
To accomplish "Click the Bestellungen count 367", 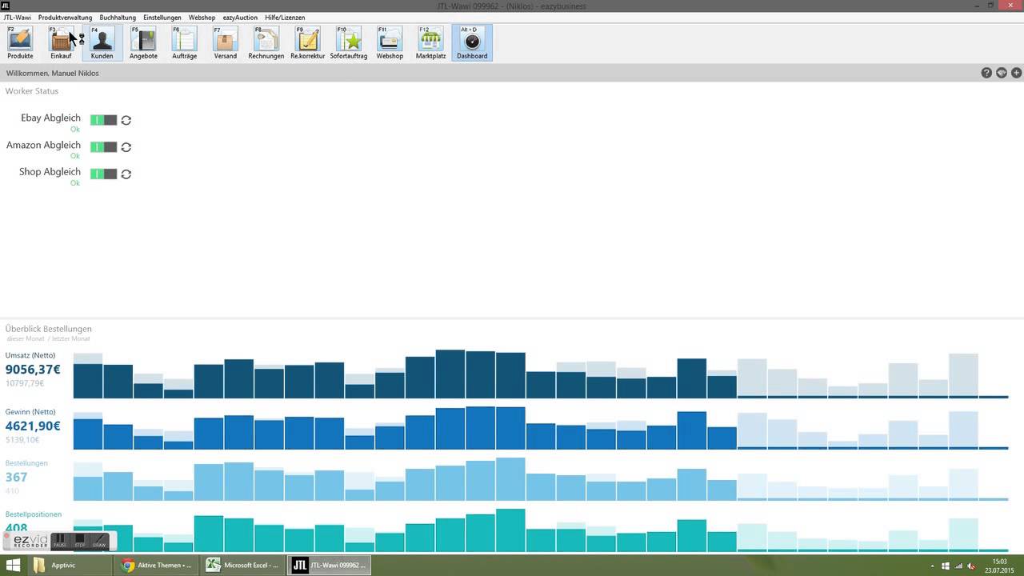I will (16, 477).
